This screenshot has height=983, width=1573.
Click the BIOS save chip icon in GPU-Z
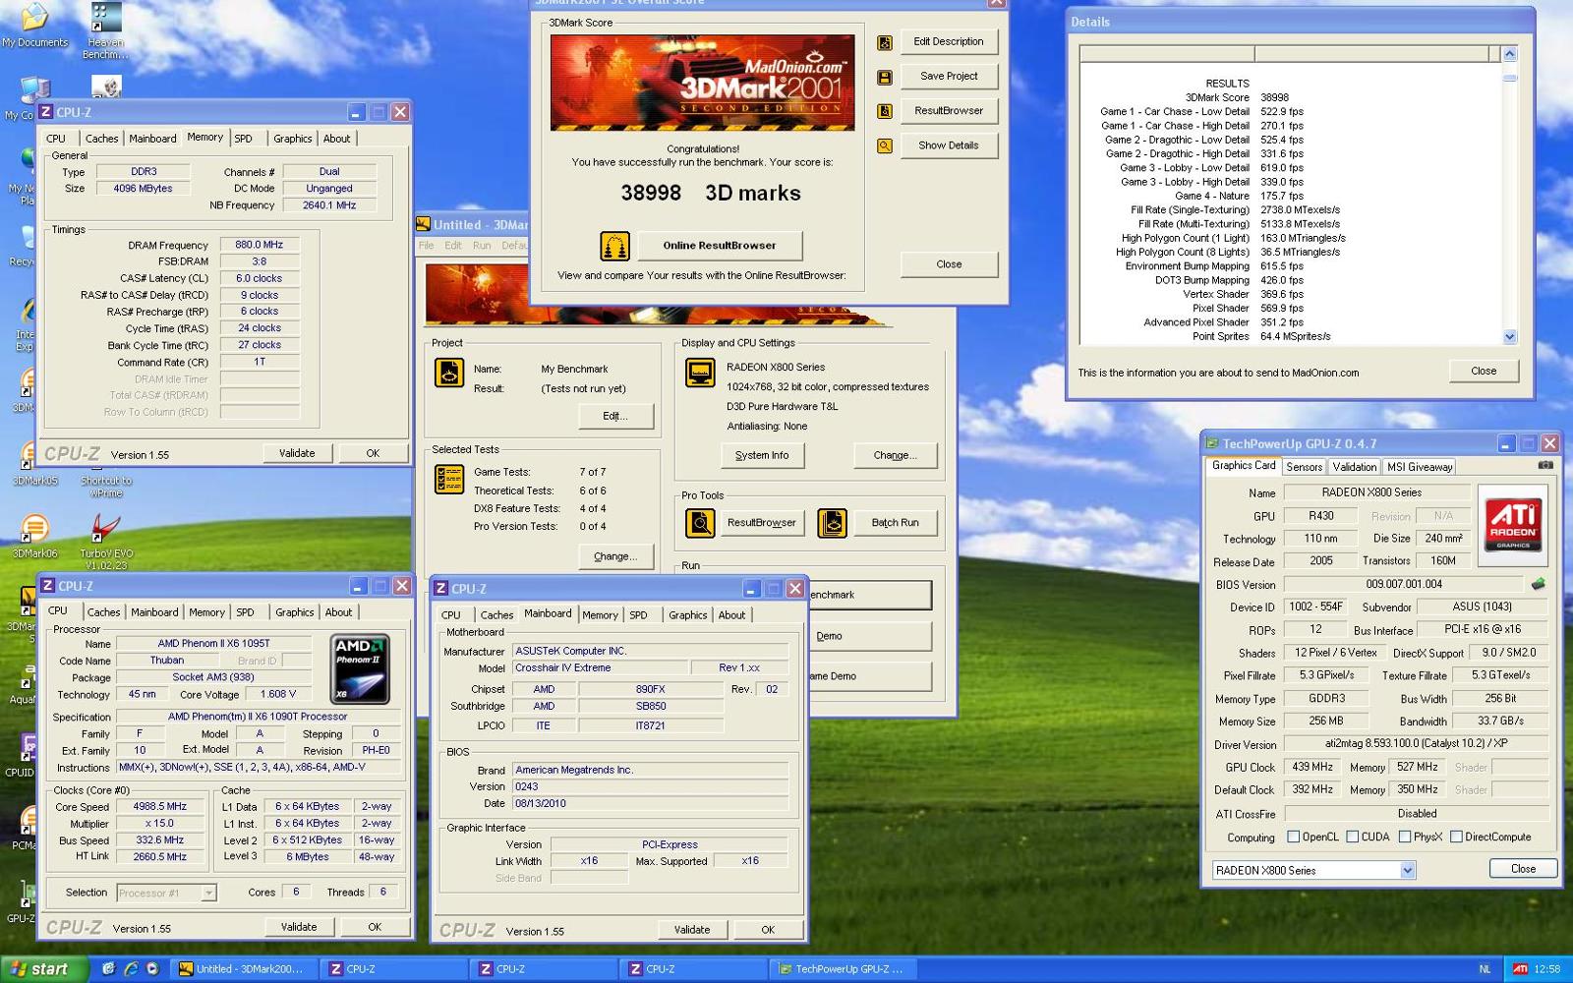point(1539,584)
